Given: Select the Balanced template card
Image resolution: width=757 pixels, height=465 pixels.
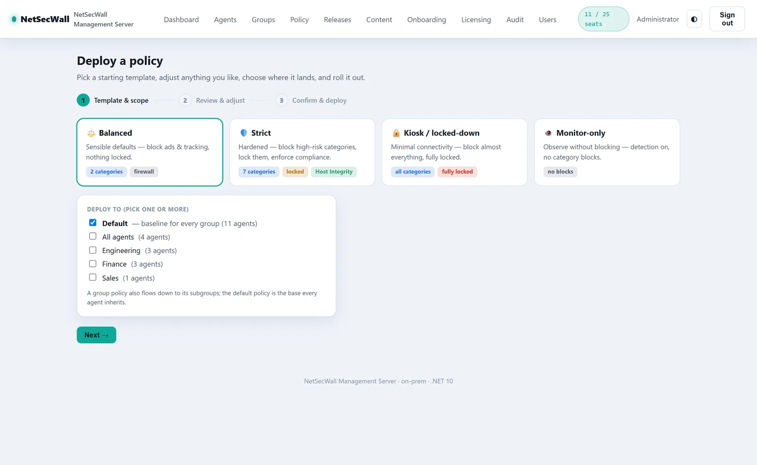Looking at the screenshot, I should pyautogui.click(x=150, y=152).
